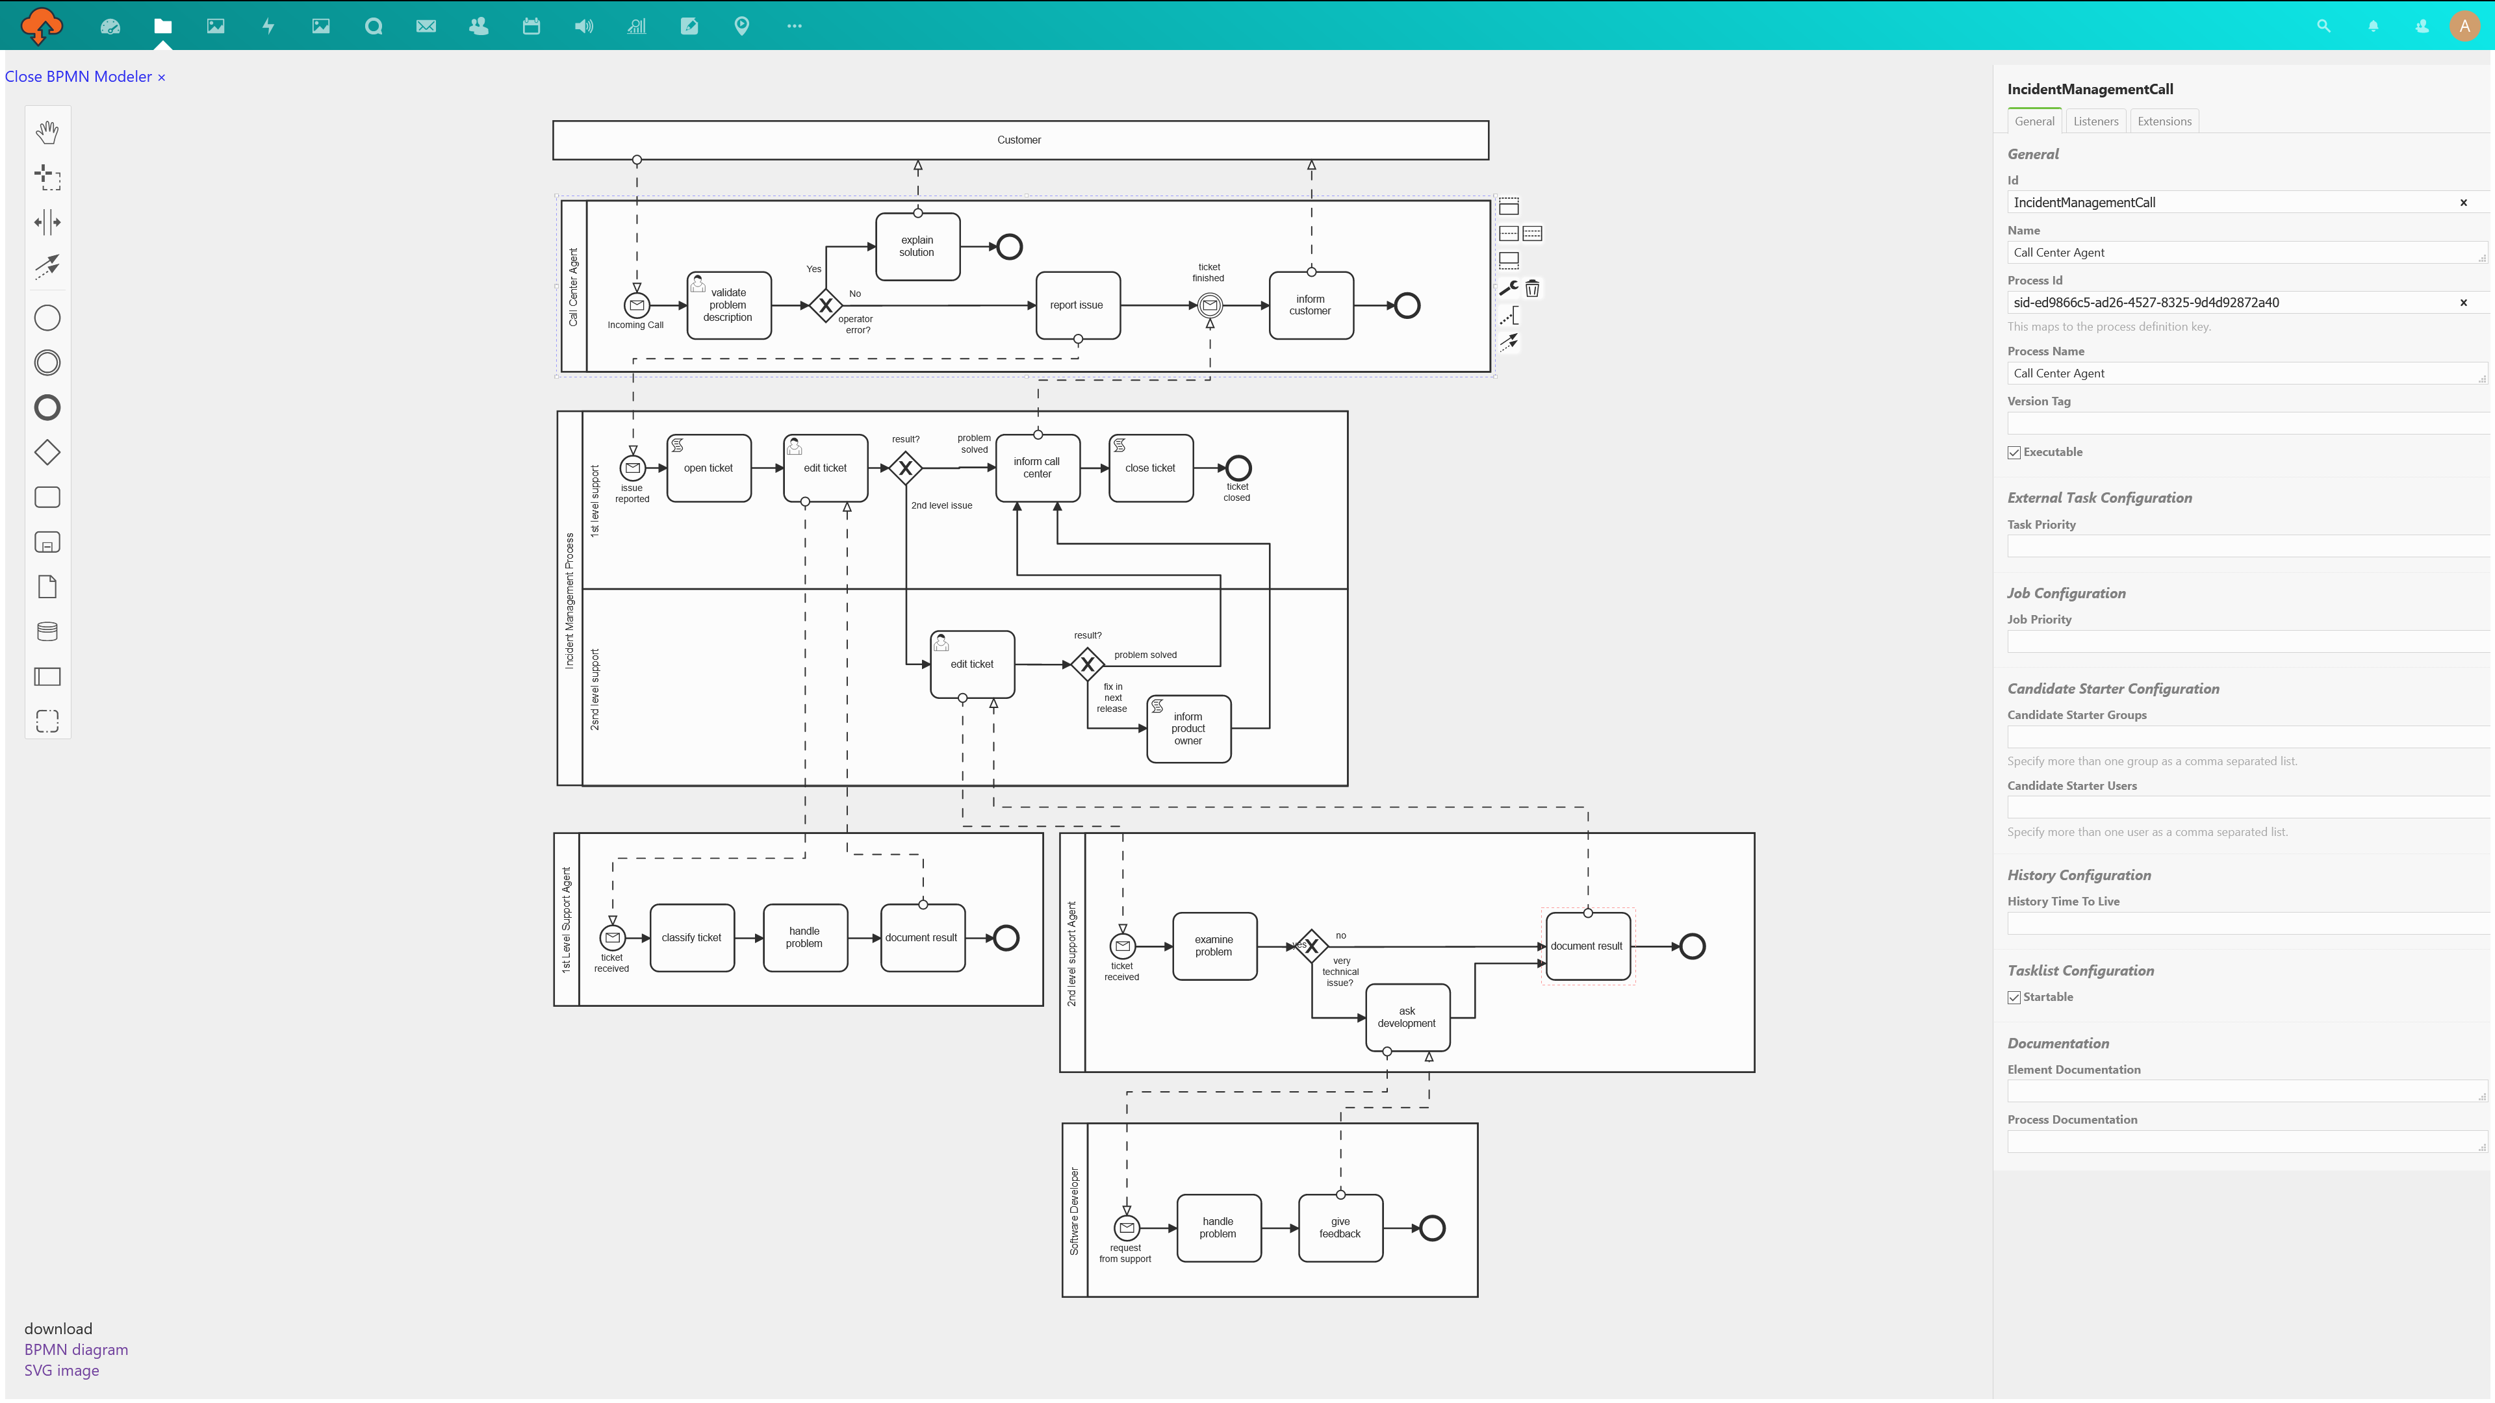Open the bar chart analytics icon
2495x1403 pixels.
click(x=636, y=26)
